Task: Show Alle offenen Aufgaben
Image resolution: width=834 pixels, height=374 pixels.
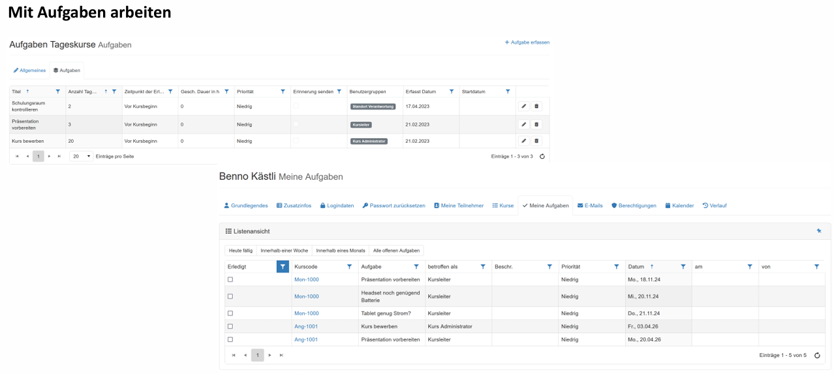Action: 397,250
